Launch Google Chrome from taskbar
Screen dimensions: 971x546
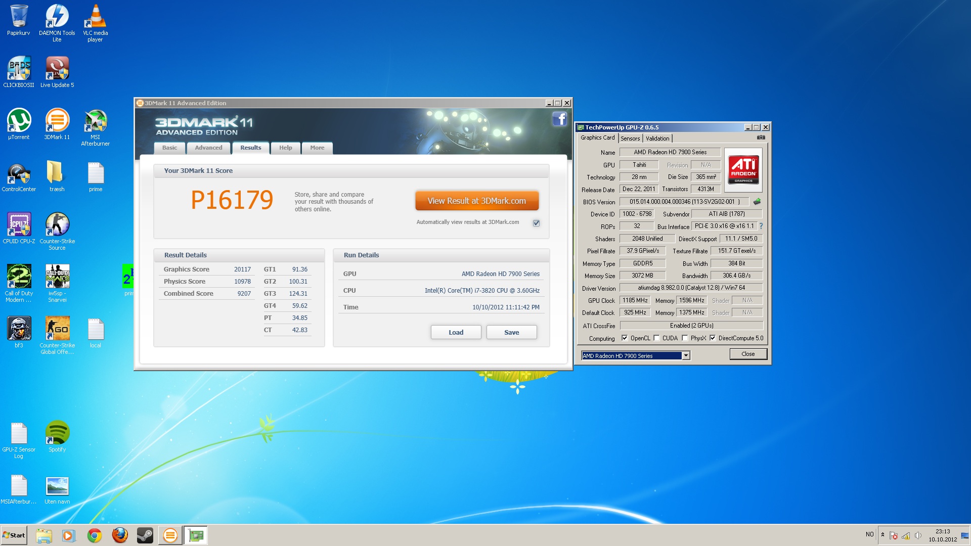[94, 535]
